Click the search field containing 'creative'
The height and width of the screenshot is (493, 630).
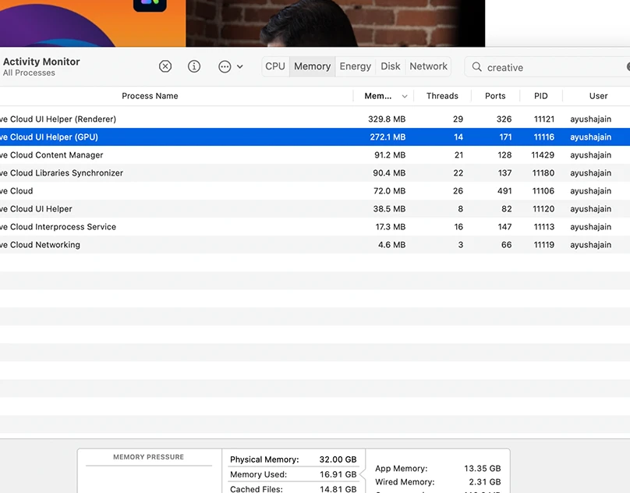click(x=546, y=68)
